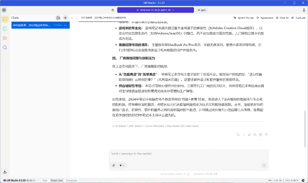Delete the assistant message with trash icon

[x=266, y=135]
